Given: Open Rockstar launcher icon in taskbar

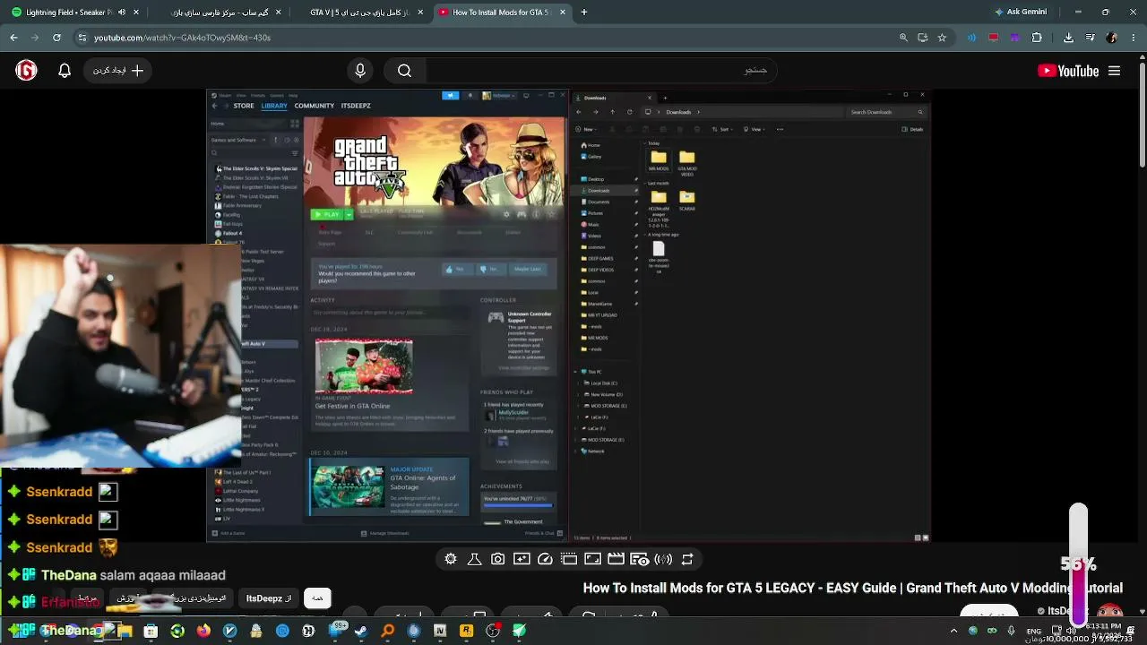Looking at the screenshot, I should 466,631.
